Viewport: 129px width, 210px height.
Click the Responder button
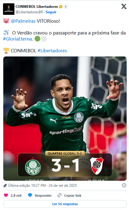pyautogui.click(x=40, y=195)
